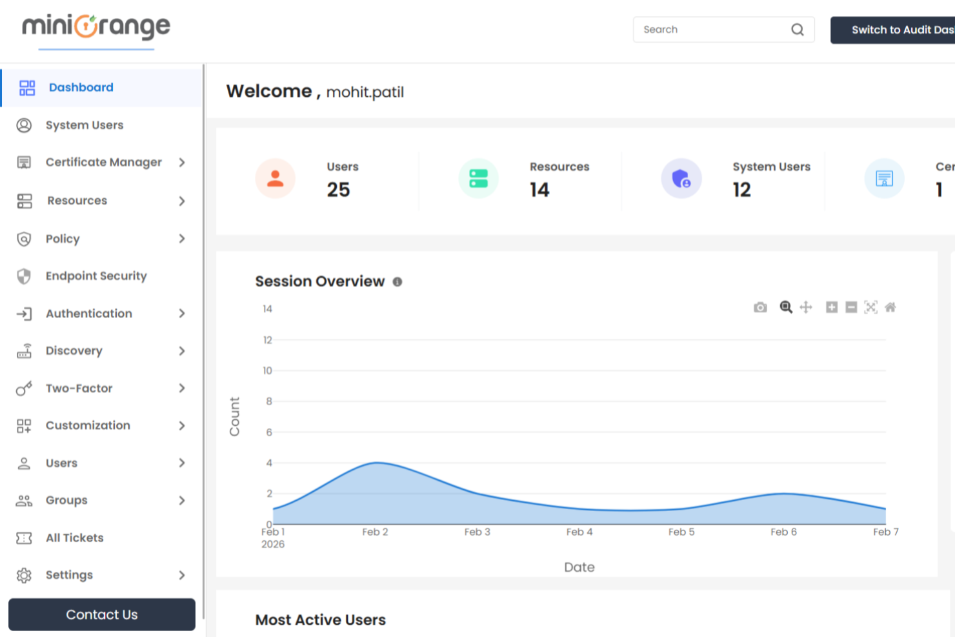Screen dimensions: 955x637
Task: Select the zoom box tool on the chart
Action: pyautogui.click(x=786, y=307)
